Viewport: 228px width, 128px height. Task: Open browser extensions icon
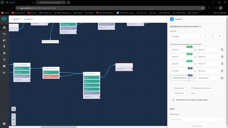(x=209, y=8)
